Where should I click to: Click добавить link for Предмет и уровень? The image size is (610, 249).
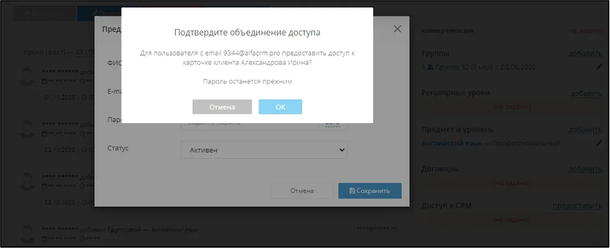[585, 129]
